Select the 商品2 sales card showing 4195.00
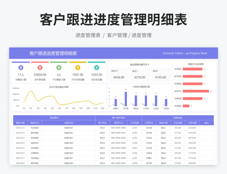Screen dimensions: 227x174 pos(161,75)
